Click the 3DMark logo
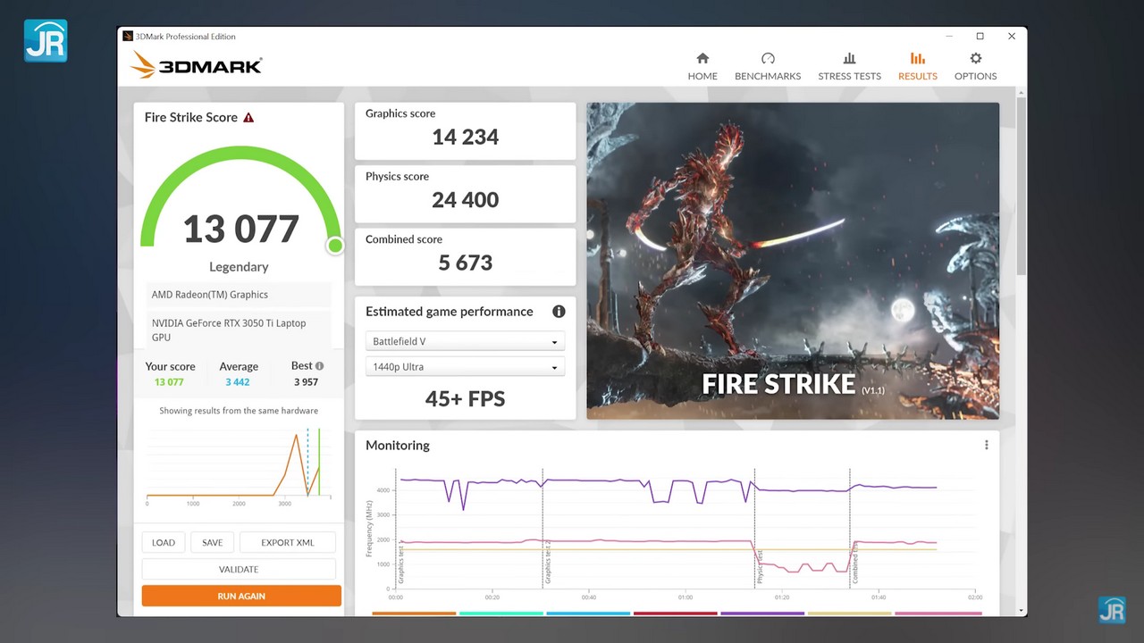The width and height of the screenshot is (1144, 643). [x=197, y=65]
